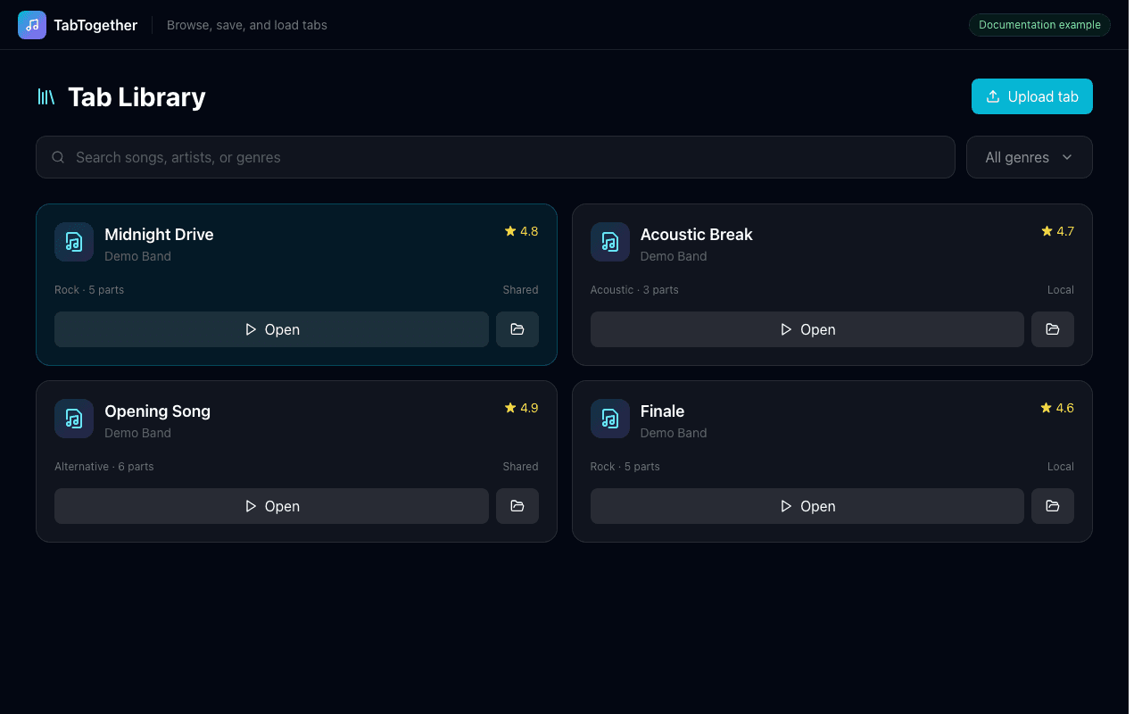1142x714 pixels.
Task: Click the 4.6 star rating on Finale
Action: [1057, 408]
